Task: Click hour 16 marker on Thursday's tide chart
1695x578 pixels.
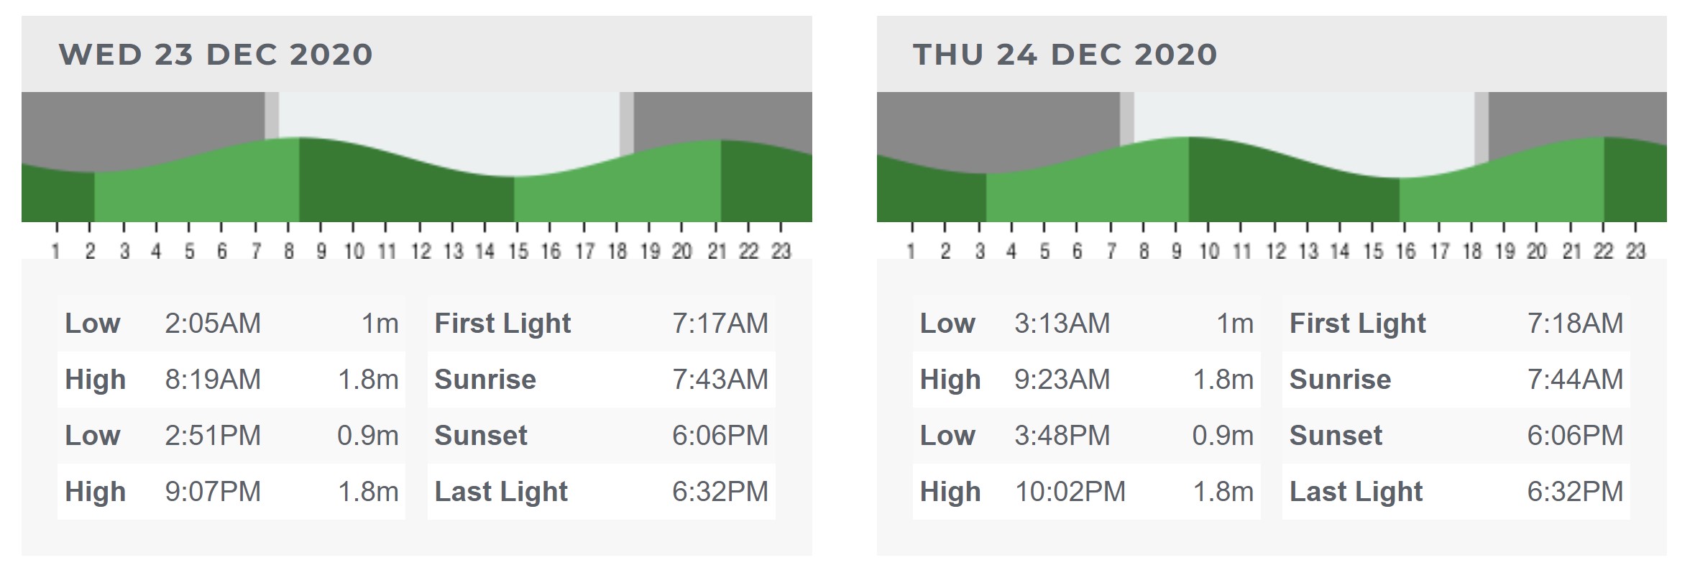Action: (1406, 251)
